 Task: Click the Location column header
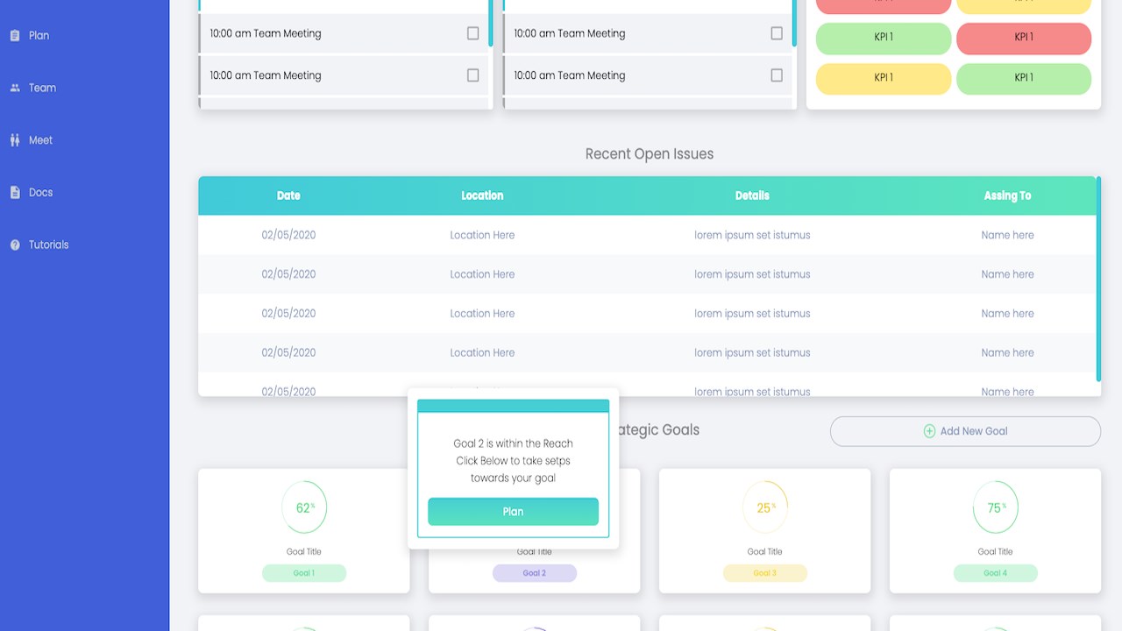[482, 195]
